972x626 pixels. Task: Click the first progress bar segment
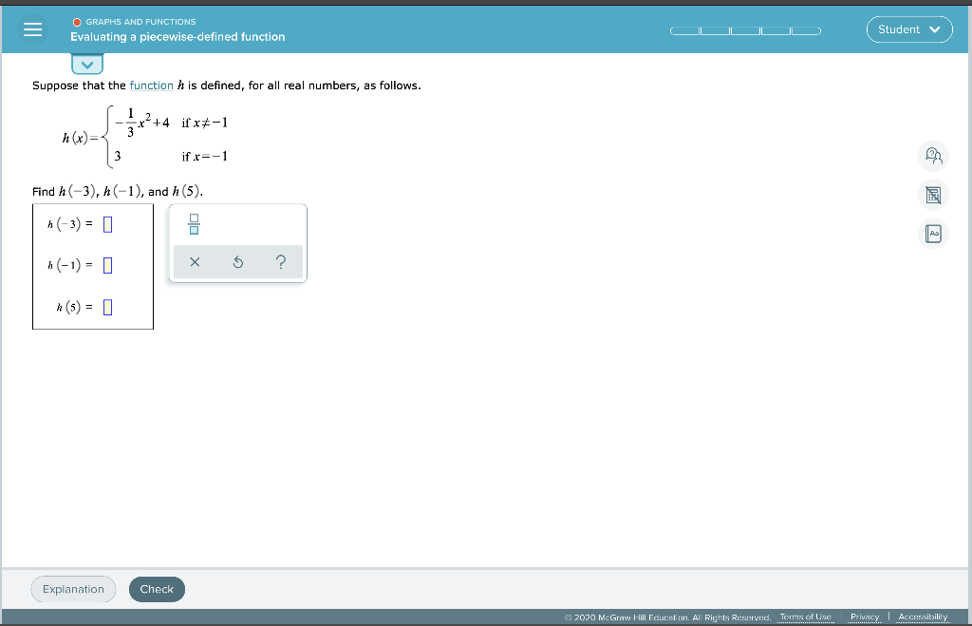click(685, 29)
